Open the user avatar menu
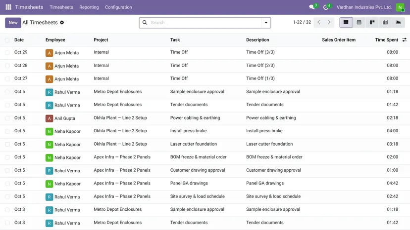Screen dimensions: 410x230 [400, 7]
